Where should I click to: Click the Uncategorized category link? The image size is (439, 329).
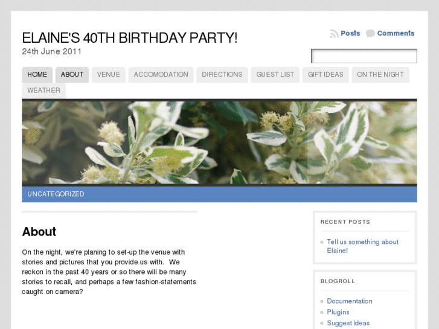56,194
